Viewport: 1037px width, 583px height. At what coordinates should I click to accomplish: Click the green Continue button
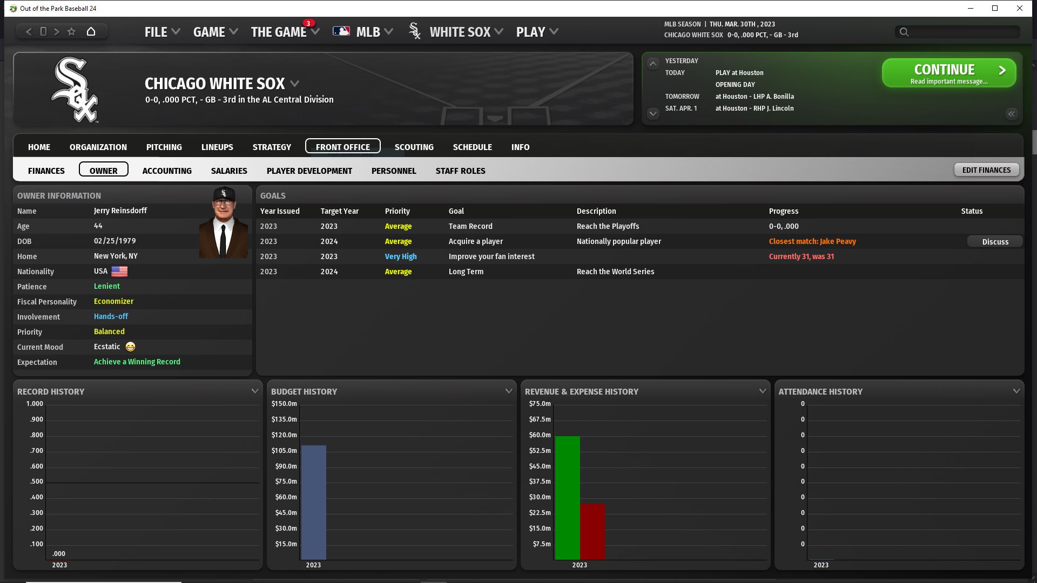pos(948,73)
